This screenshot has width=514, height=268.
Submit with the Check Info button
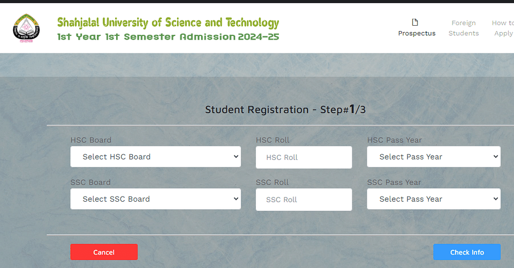click(467, 252)
